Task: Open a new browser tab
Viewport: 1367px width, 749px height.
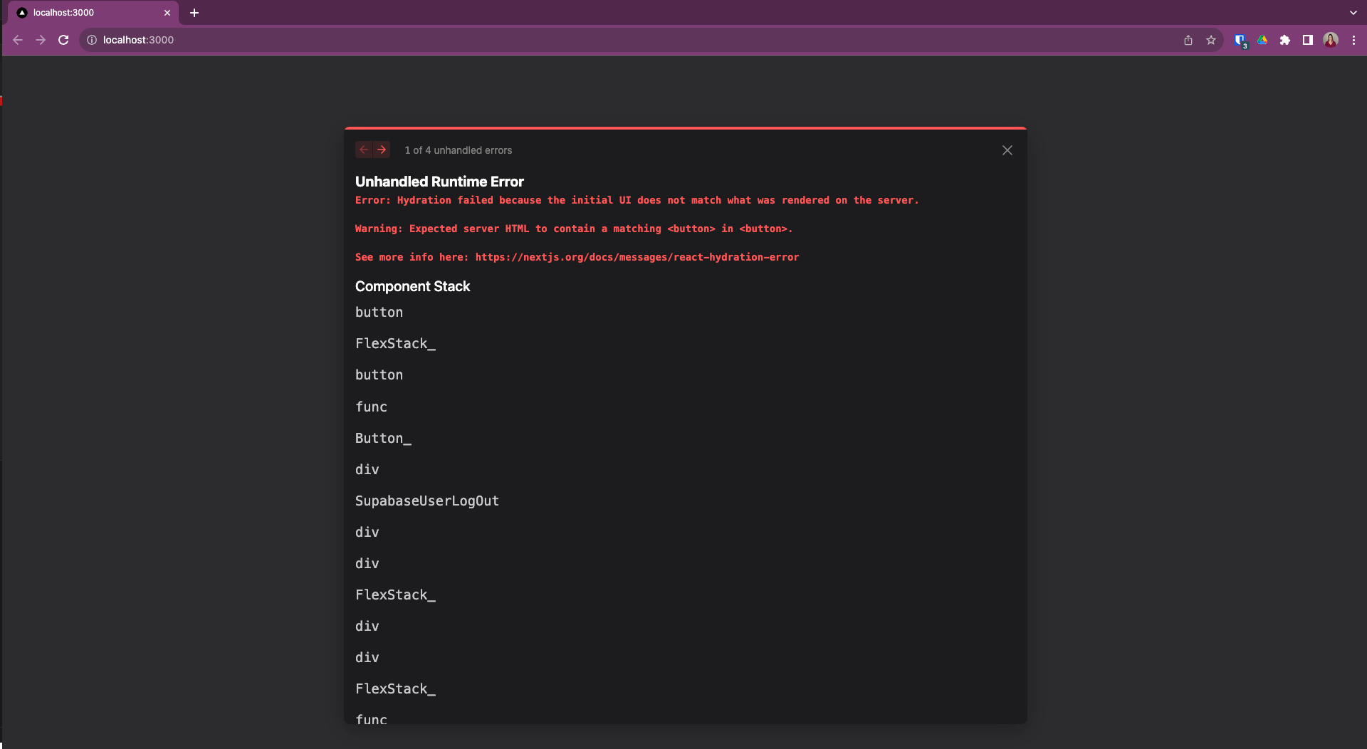Action: [x=194, y=13]
